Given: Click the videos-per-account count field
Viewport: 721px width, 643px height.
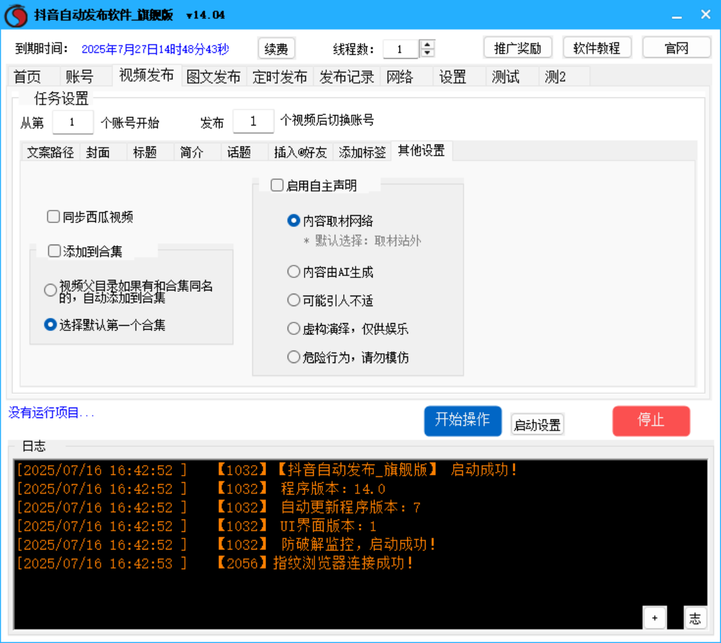Looking at the screenshot, I should [x=254, y=121].
